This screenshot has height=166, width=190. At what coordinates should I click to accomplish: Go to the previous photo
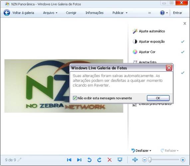point(69,160)
